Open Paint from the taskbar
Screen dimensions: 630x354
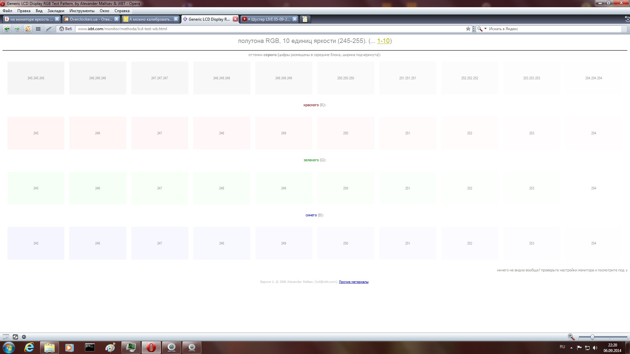point(110,347)
